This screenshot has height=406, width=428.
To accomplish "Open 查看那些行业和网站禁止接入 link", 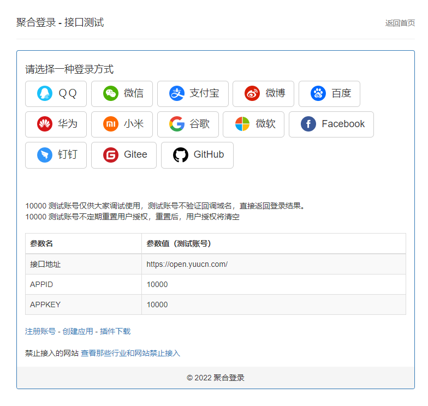I will [130, 353].
